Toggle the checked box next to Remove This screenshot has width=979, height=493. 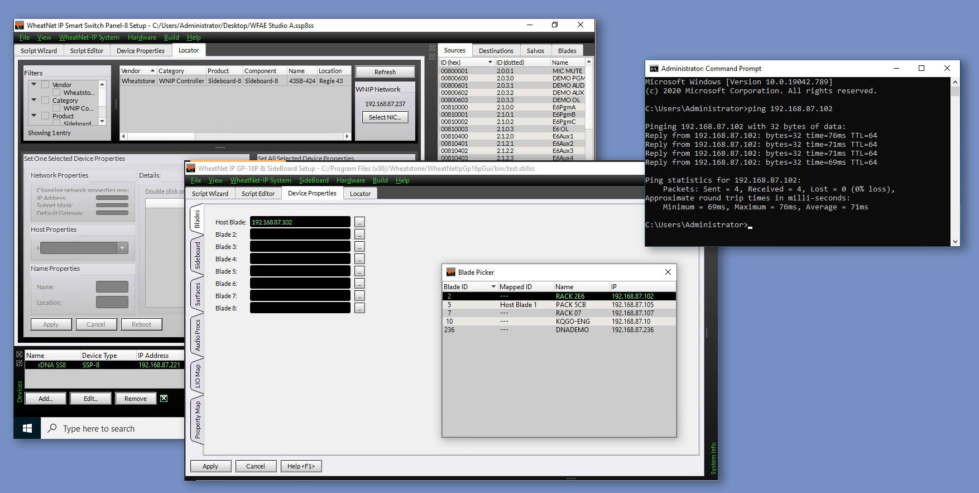point(164,398)
